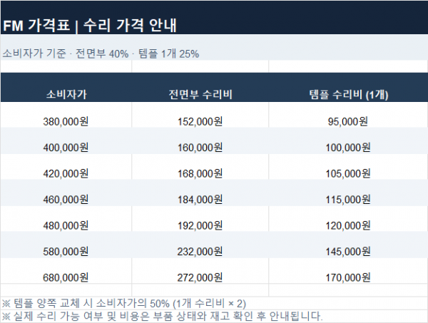Select the 400,000원 cell
Screen dimensions: 428x323
click(66, 140)
